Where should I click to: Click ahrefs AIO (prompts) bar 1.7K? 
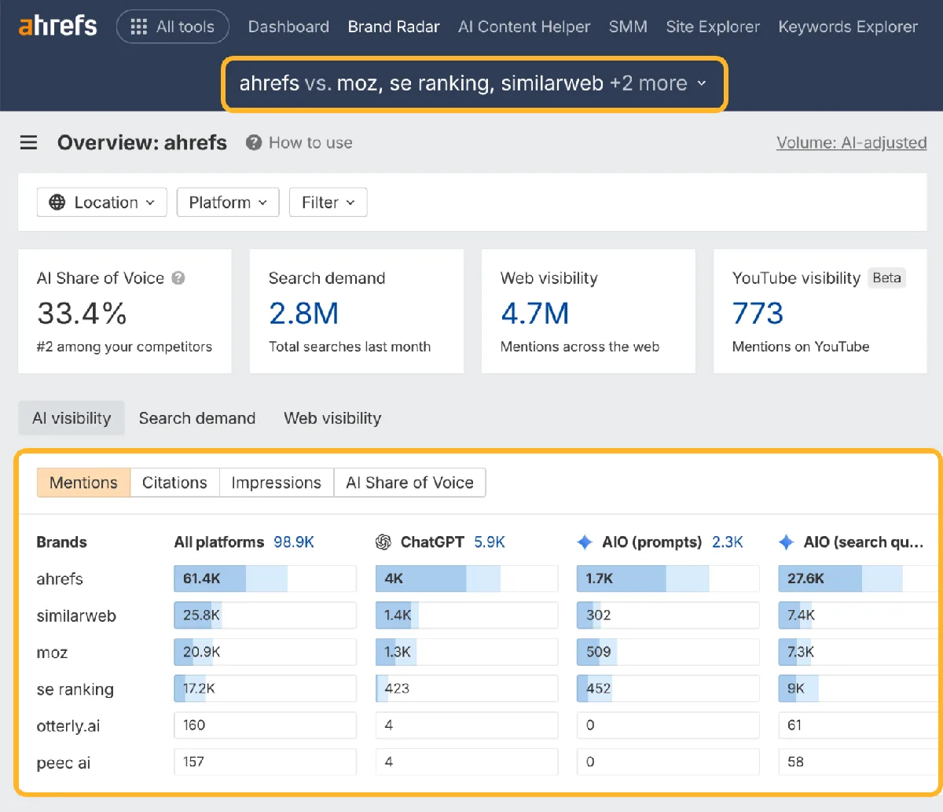pyautogui.click(x=668, y=579)
